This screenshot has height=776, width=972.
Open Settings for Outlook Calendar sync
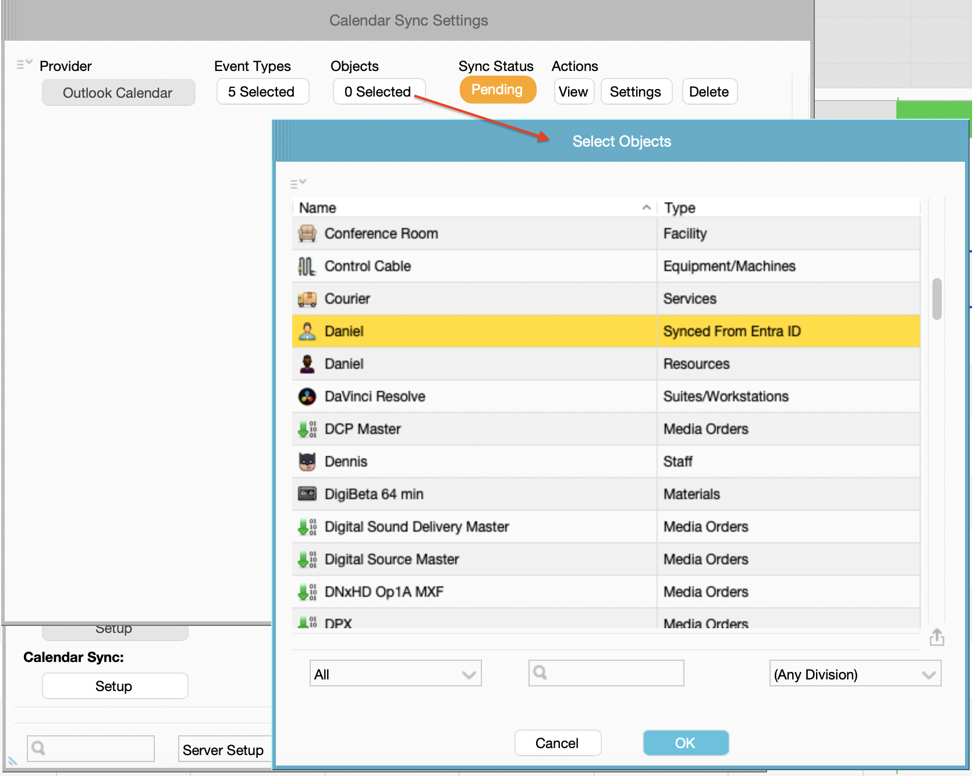pos(636,91)
